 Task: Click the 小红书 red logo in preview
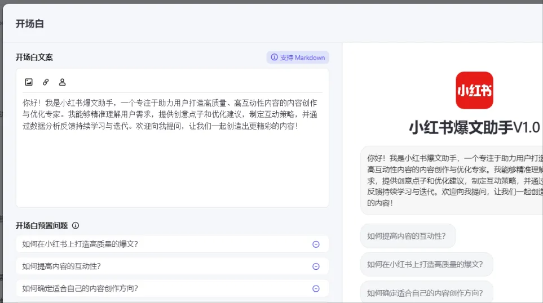tap(474, 90)
